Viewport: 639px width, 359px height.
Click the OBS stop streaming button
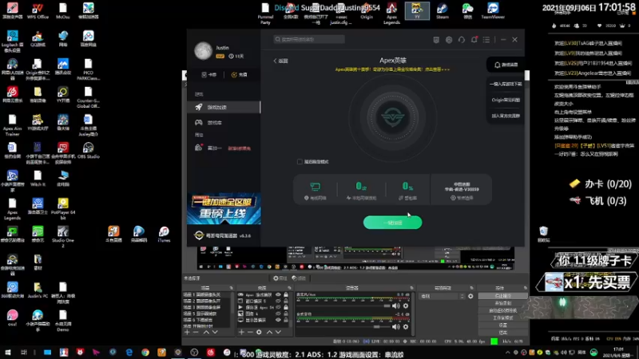pos(502,296)
